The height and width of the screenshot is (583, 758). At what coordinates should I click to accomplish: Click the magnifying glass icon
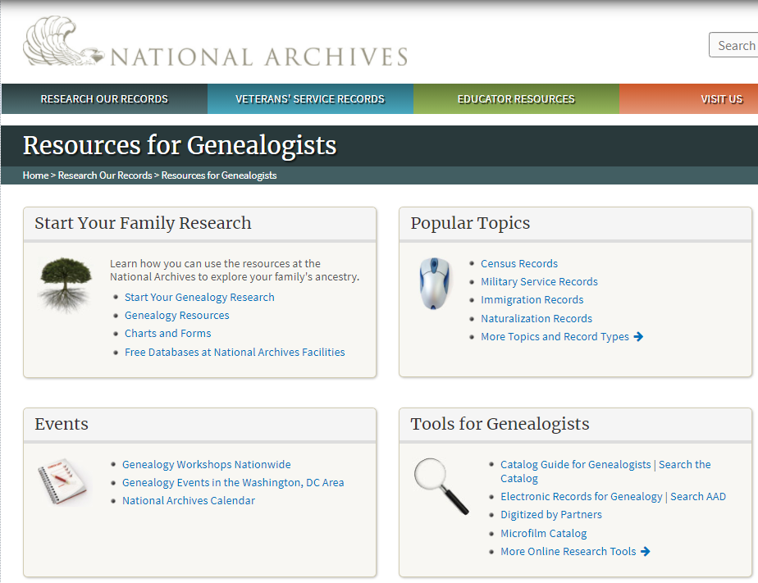[441, 485]
